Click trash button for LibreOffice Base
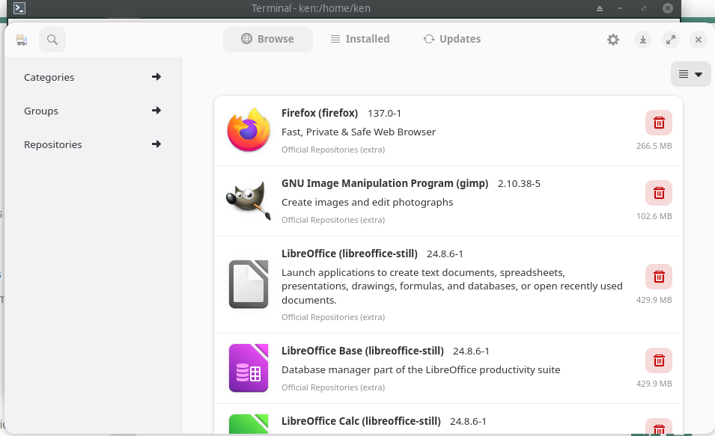 [659, 360]
